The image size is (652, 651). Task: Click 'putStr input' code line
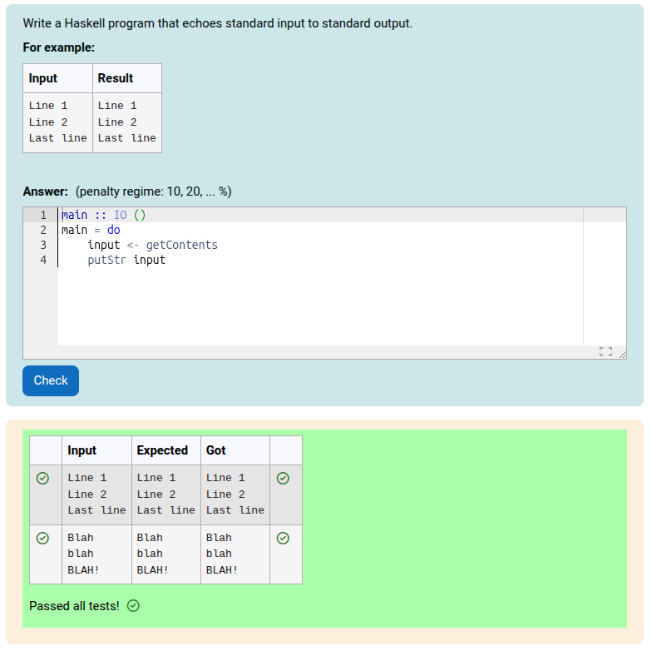pyautogui.click(x=126, y=260)
